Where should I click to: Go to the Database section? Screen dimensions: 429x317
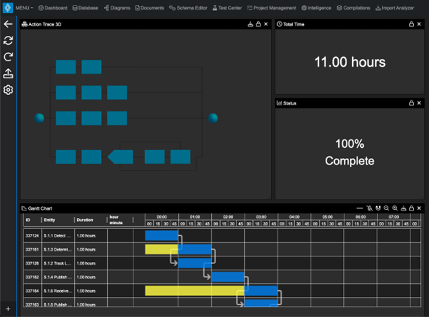coord(85,8)
